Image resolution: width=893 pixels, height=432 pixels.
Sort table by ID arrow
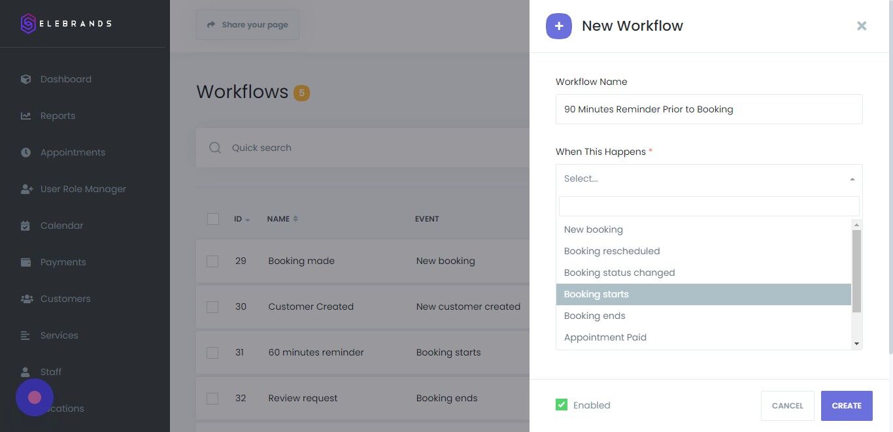[248, 220]
